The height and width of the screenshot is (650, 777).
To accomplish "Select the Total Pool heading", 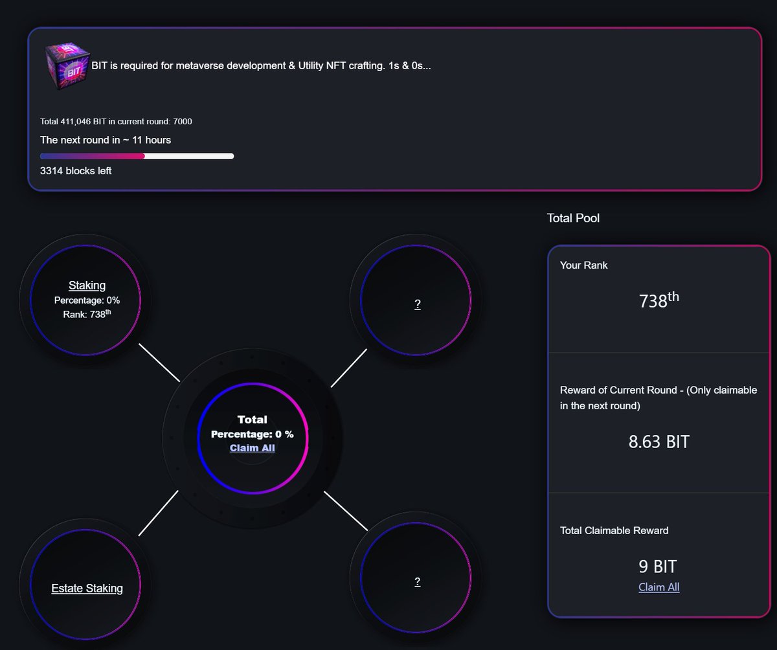I will click(573, 218).
